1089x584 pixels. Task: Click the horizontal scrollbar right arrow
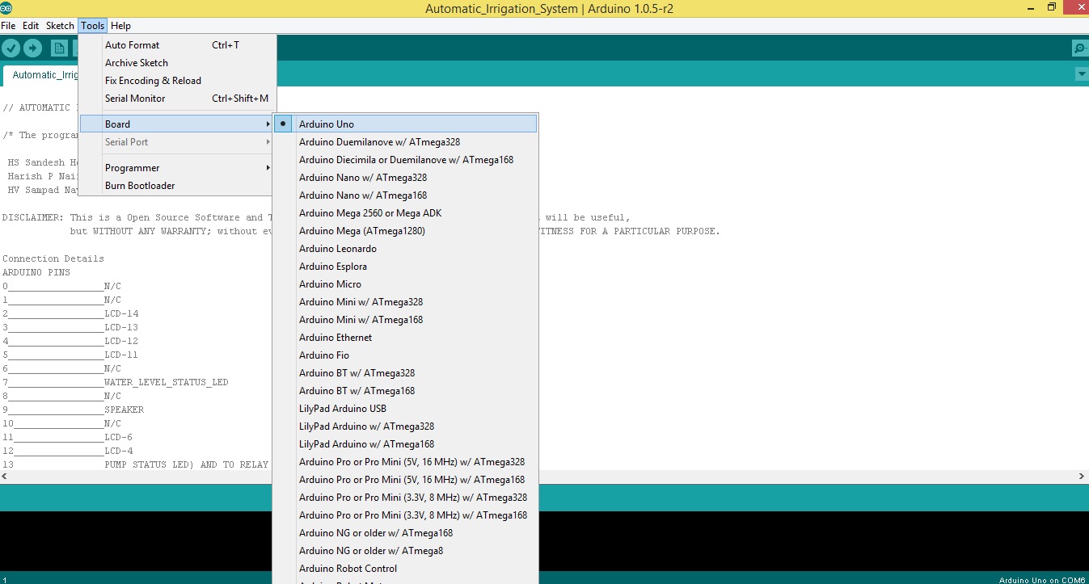pyautogui.click(x=1083, y=477)
